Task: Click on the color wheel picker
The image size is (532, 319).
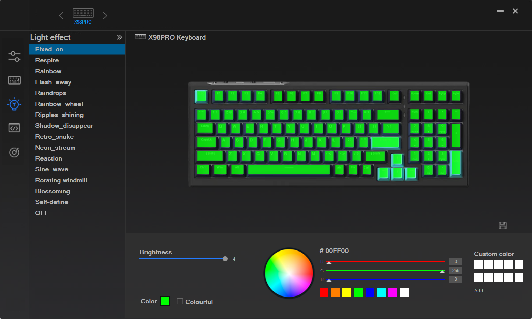Action: [x=289, y=273]
